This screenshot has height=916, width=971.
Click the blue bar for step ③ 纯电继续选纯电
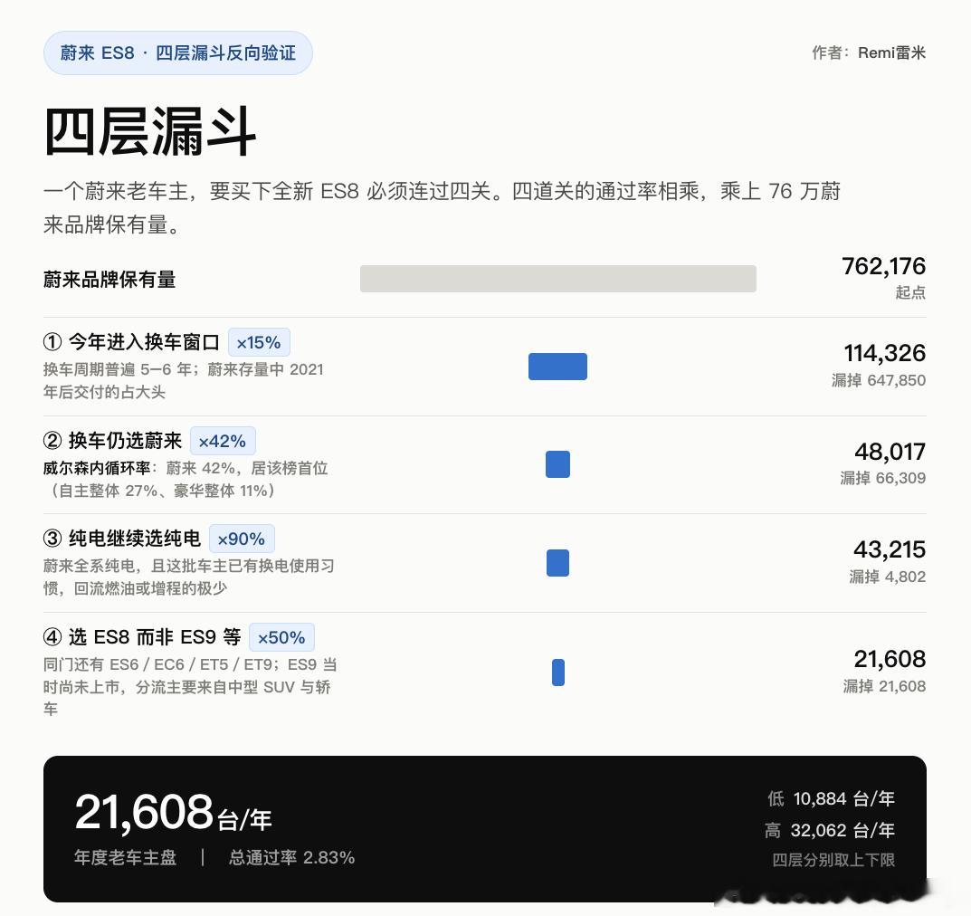[558, 563]
